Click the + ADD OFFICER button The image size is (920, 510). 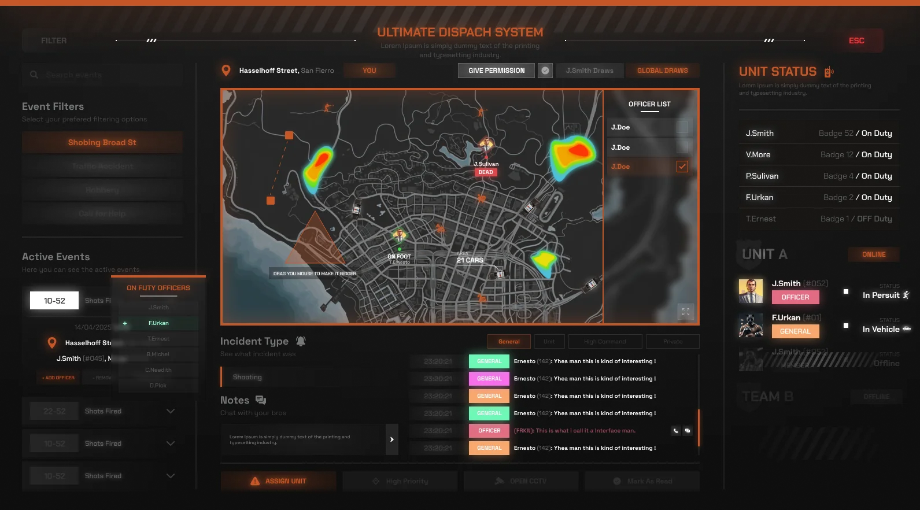coord(58,378)
